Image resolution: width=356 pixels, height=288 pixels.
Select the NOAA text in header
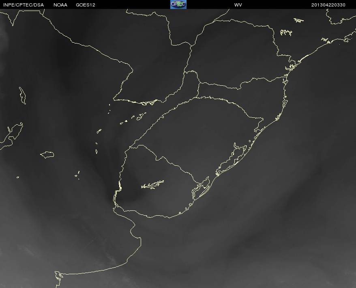tap(60, 5)
